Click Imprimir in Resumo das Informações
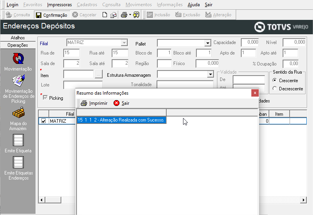Image resolution: width=313 pixels, height=215 pixels. 94,103
